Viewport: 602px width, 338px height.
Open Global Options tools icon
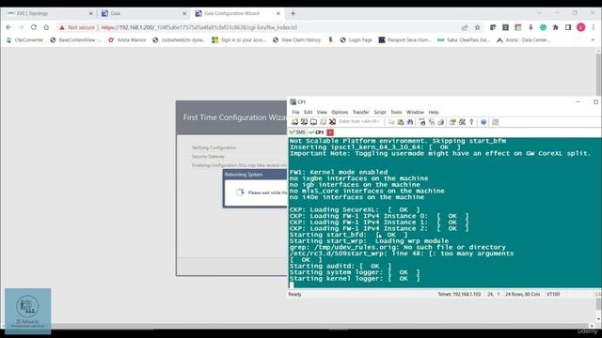(x=462, y=122)
